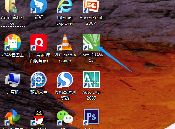Click the "千千音乐(原百度音乐)" label text

[x=39, y=58]
